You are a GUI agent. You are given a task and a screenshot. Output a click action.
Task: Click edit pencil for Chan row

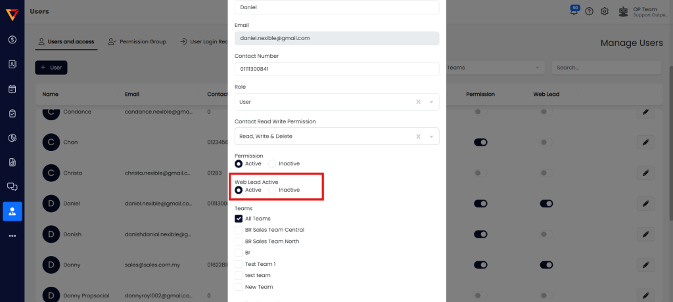point(646,142)
